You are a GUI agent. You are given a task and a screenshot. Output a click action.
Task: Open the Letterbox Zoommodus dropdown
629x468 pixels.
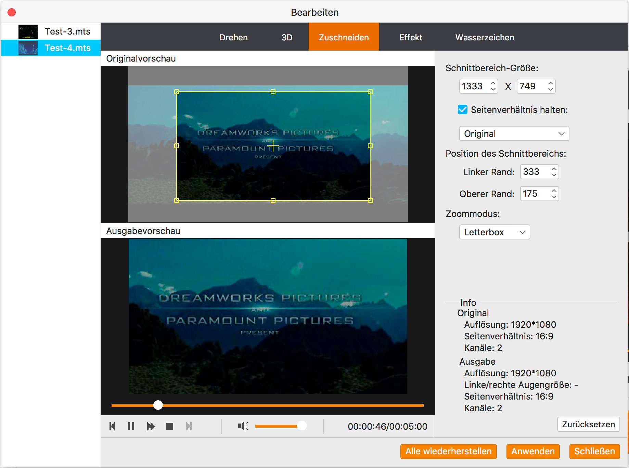[x=495, y=232]
